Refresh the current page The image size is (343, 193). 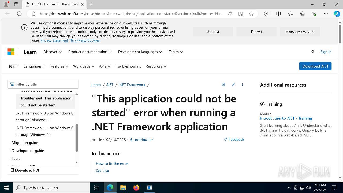(x=19, y=14)
